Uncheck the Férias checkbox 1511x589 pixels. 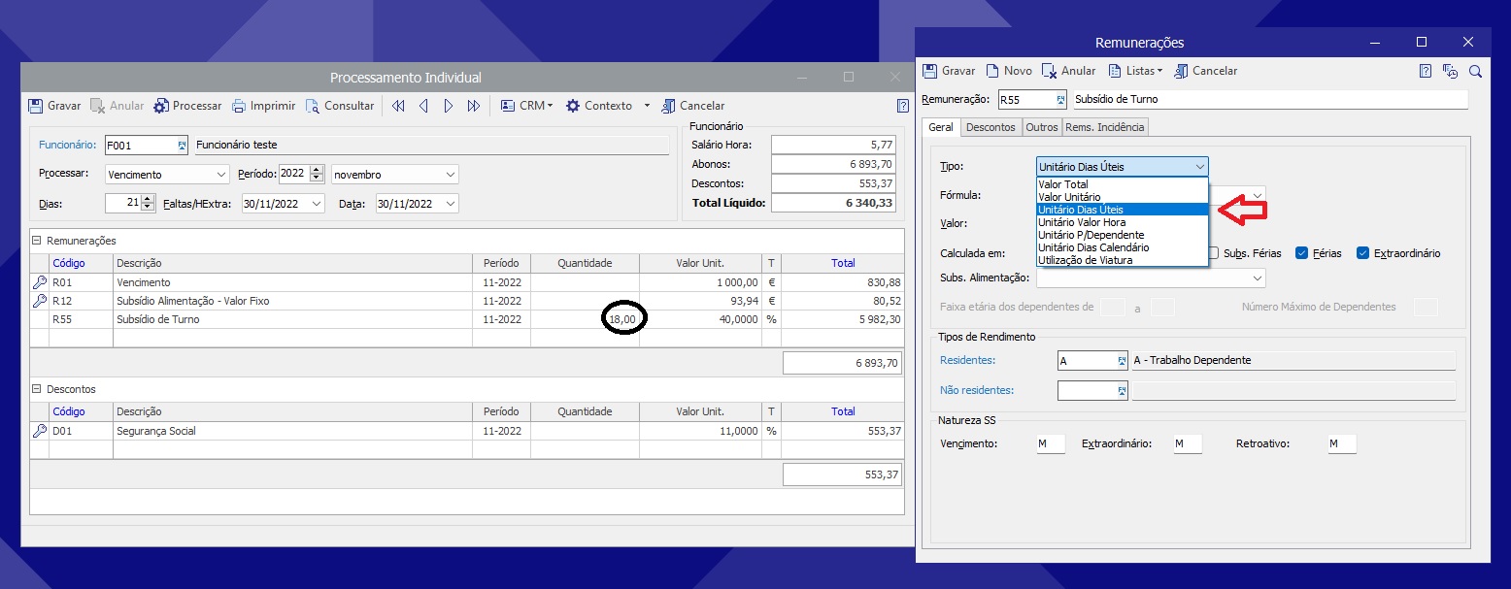(1302, 253)
